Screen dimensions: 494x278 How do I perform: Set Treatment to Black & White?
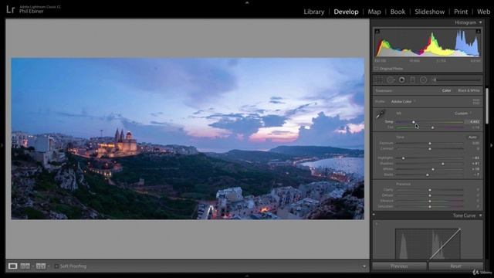pyautogui.click(x=469, y=90)
